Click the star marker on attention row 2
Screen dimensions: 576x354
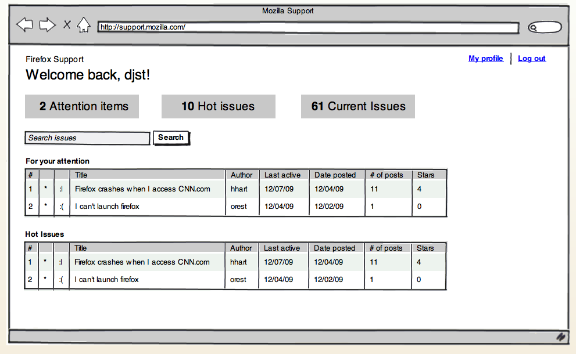45,205
